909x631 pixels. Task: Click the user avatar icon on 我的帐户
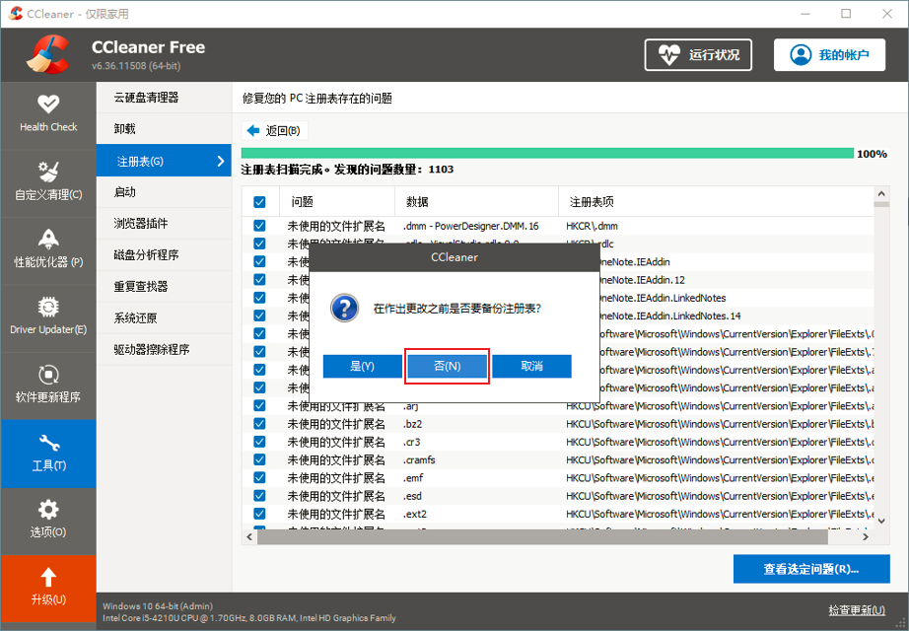coord(801,55)
